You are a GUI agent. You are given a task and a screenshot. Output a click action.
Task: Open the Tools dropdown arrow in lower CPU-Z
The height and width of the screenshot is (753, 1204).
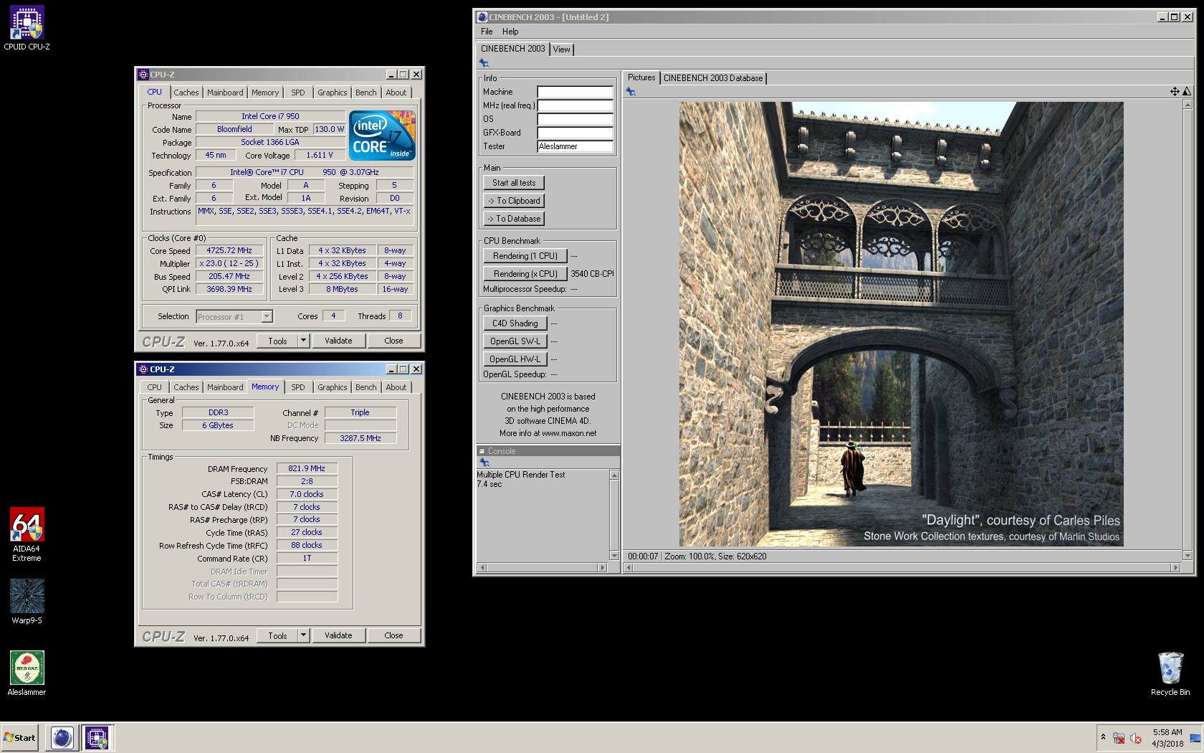304,635
